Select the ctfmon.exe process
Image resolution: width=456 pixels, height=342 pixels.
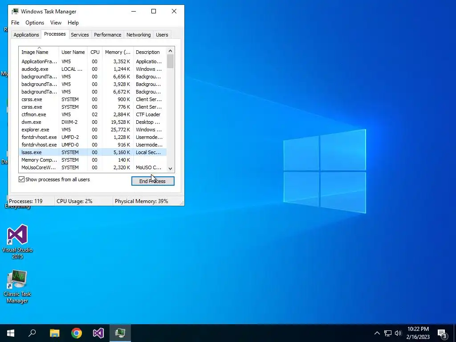click(x=93, y=114)
